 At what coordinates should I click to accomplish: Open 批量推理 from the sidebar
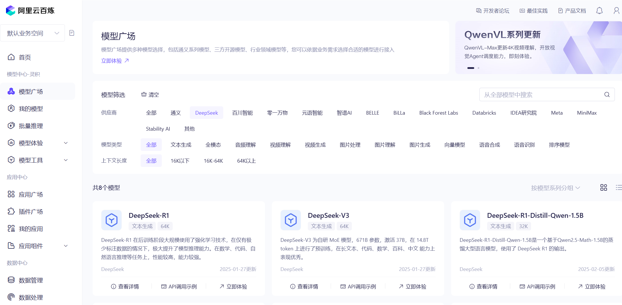[30, 126]
